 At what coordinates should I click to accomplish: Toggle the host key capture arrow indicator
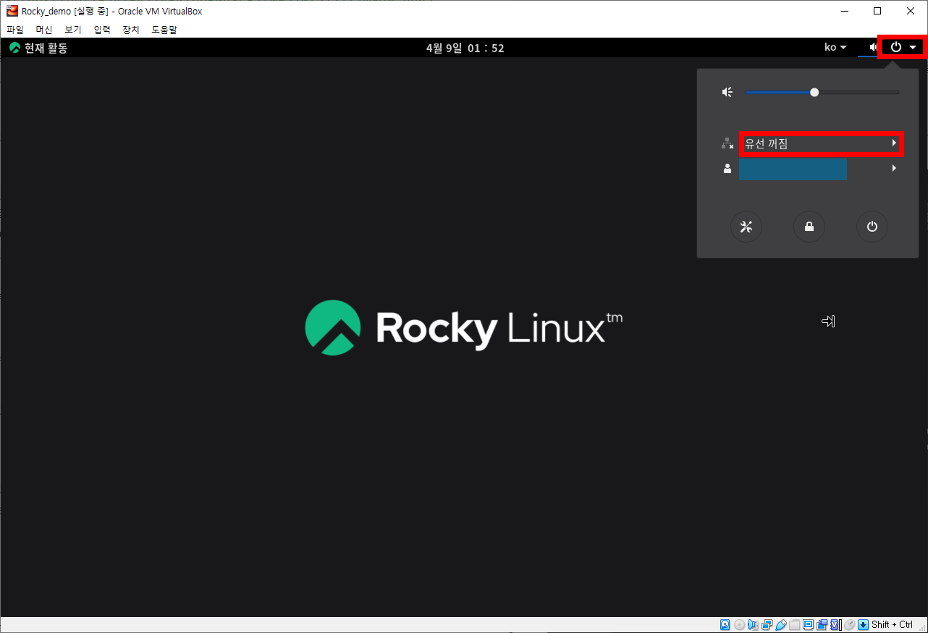pyautogui.click(x=863, y=625)
